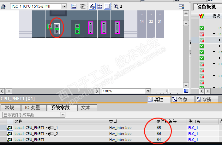Collapse the second CF row in device overview
Screen dimensions: 222x145
(214, 76)
